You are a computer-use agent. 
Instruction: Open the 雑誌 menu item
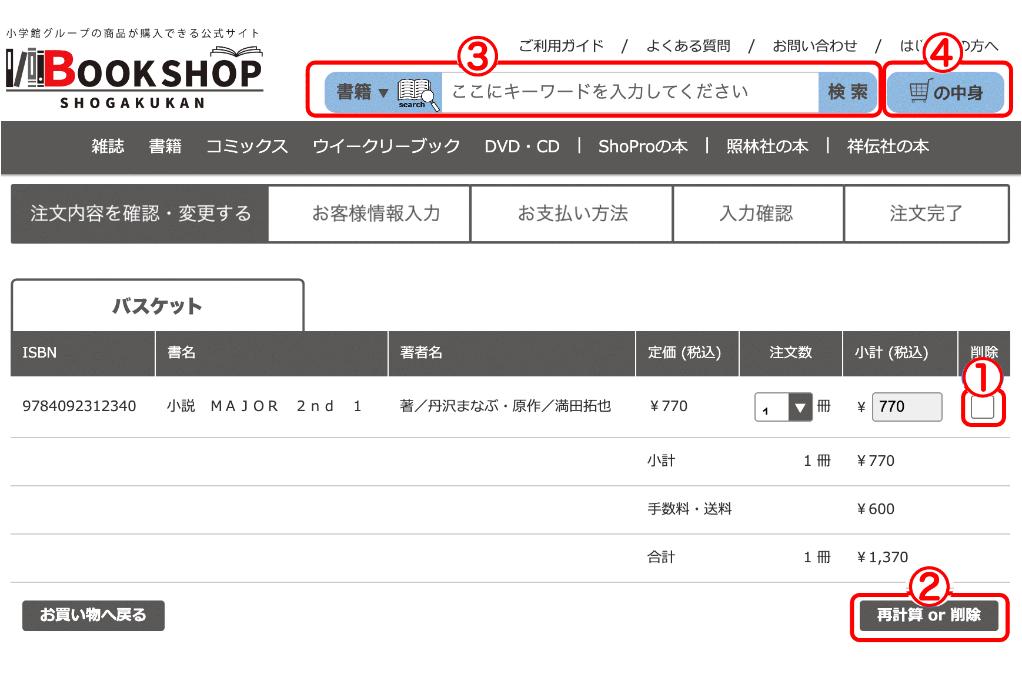point(108,146)
